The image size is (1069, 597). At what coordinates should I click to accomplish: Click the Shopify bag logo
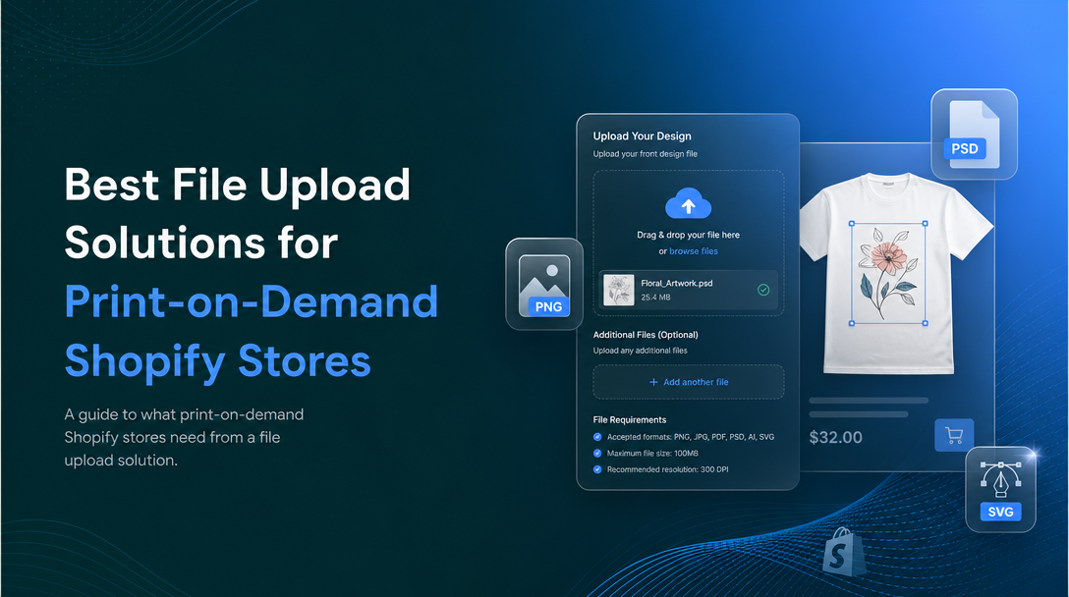click(x=843, y=552)
